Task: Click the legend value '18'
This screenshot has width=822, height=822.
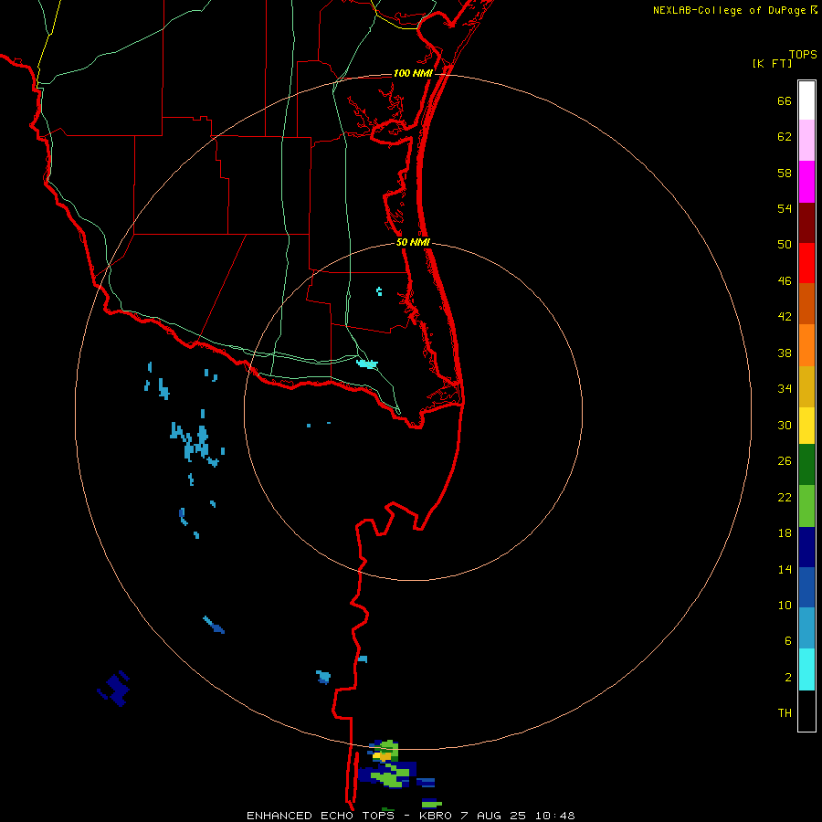Action: 785,533
